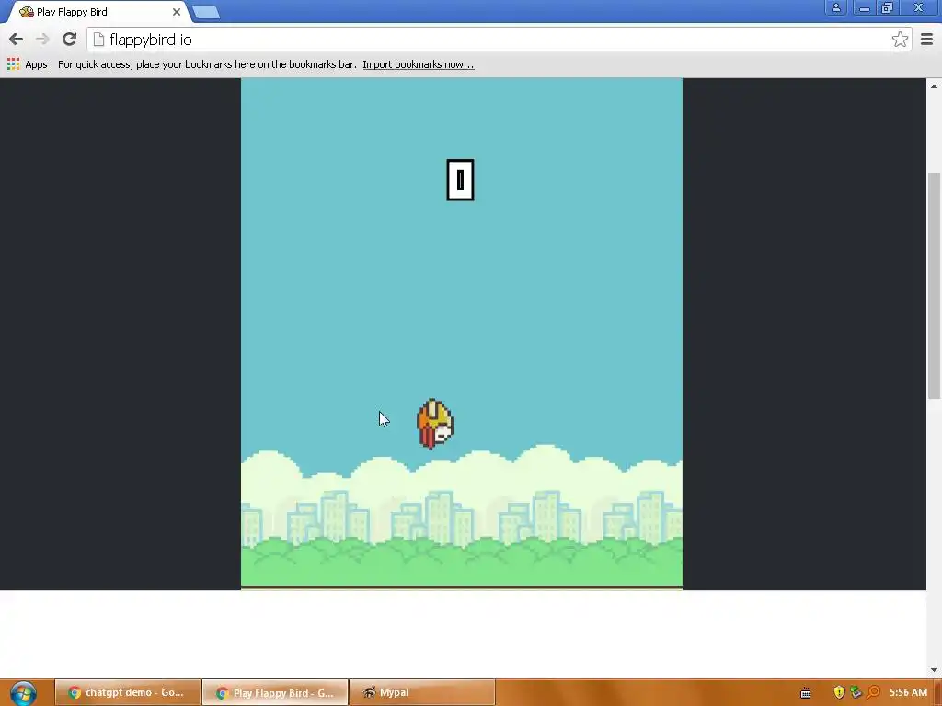Open the Chrome hamburger menu
942x706 pixels.
927,40
